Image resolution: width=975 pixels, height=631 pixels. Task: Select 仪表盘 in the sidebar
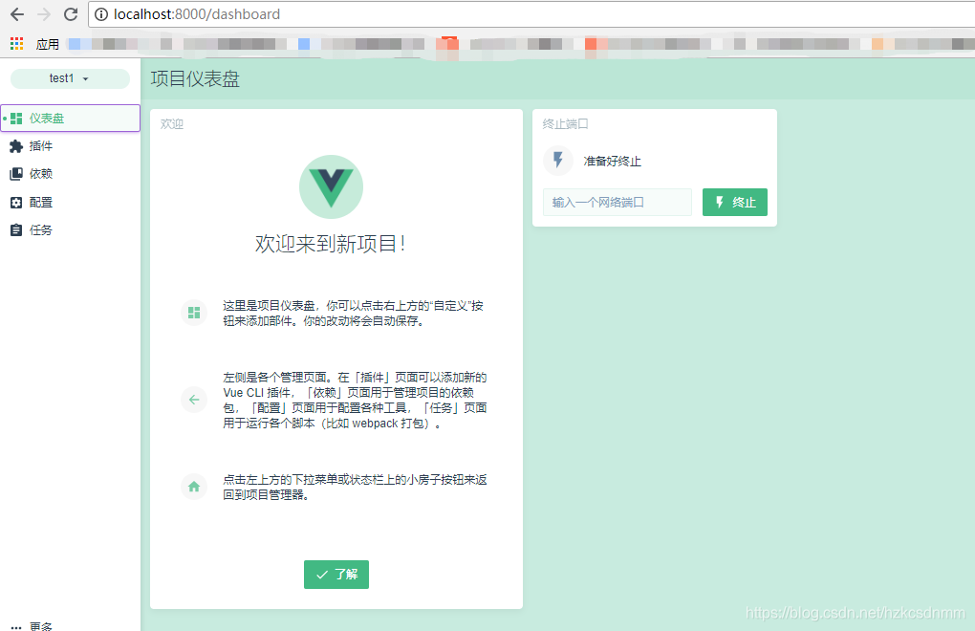(x=71, y=119)
